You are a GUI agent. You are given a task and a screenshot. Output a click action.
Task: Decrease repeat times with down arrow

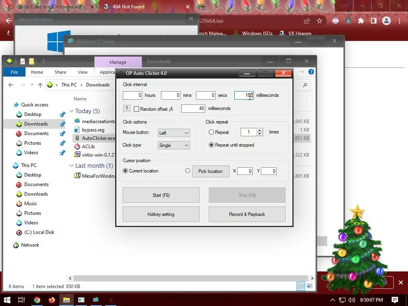[260, 134]
